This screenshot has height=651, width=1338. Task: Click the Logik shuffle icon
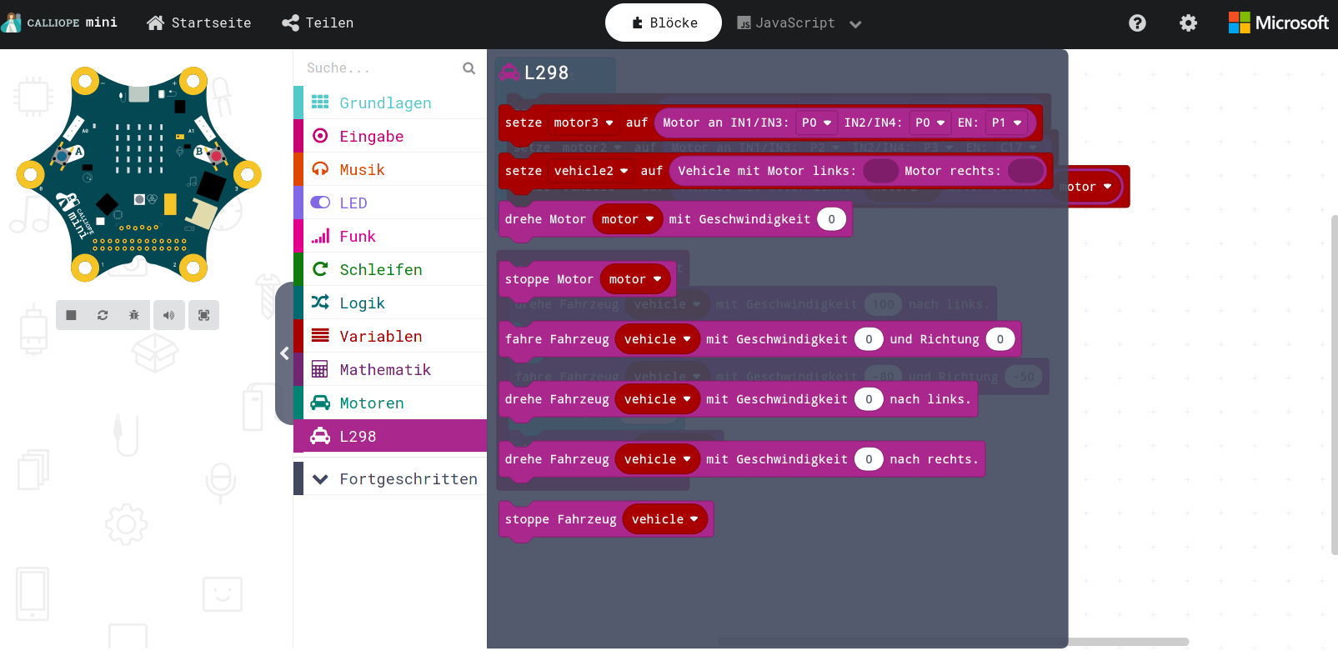point(320,303)
